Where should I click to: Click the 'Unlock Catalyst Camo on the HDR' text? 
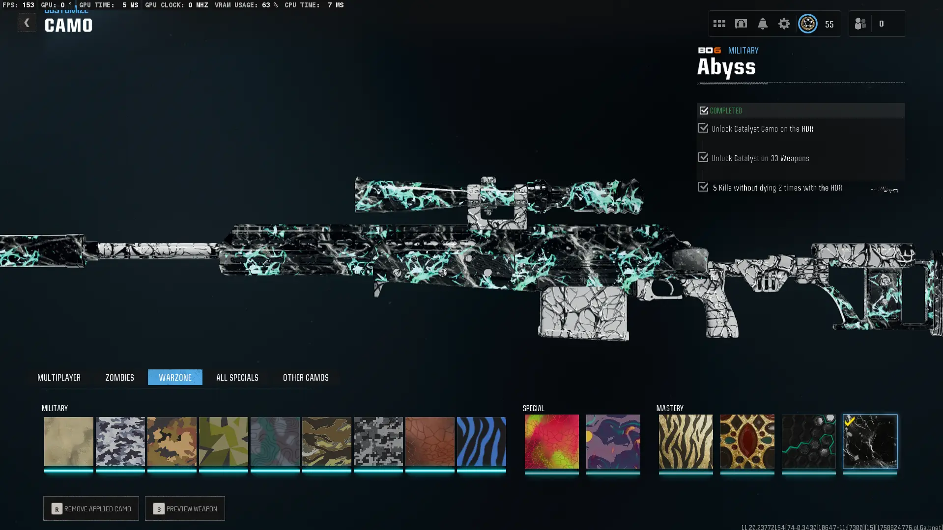(763, 129)
